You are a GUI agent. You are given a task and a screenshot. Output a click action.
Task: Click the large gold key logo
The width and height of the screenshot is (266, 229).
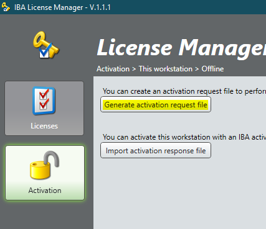tap(46, 45)
